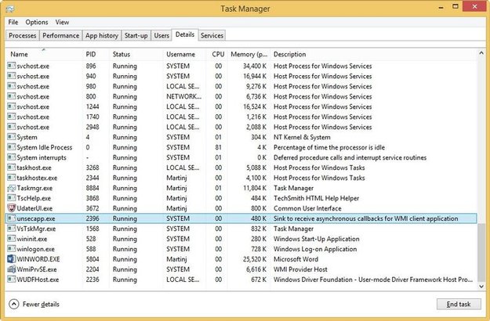Click the scrollbar down arrow
Viewport: 490px width, 321px height.
point(481,286)
